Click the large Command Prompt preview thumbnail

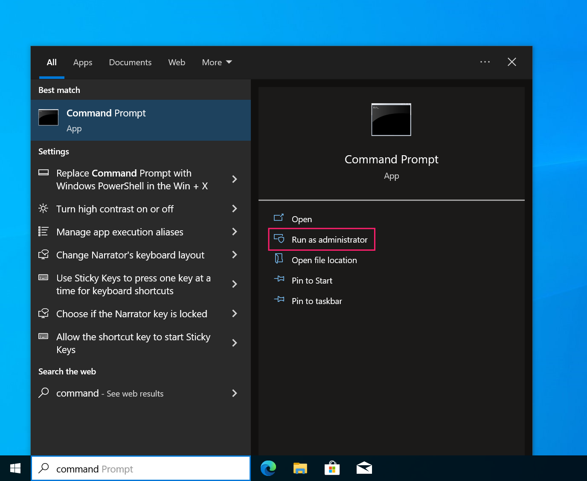[391, 119]
